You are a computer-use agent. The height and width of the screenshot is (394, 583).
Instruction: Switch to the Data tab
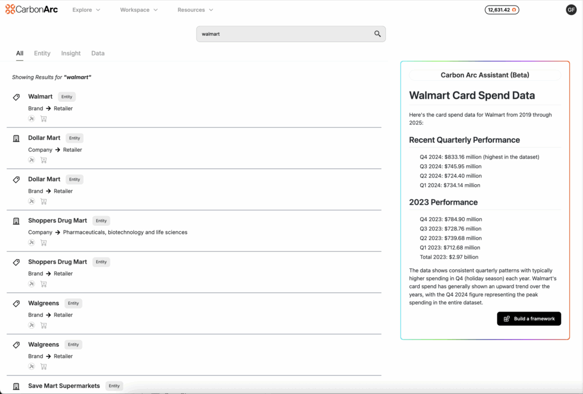click(98, 53)
